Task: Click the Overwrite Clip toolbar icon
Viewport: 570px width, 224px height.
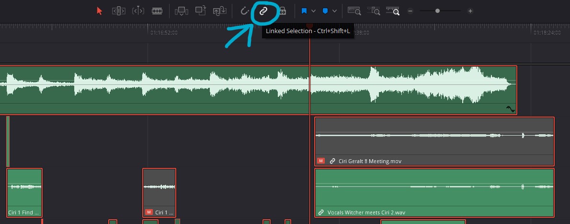Action: 201,11
